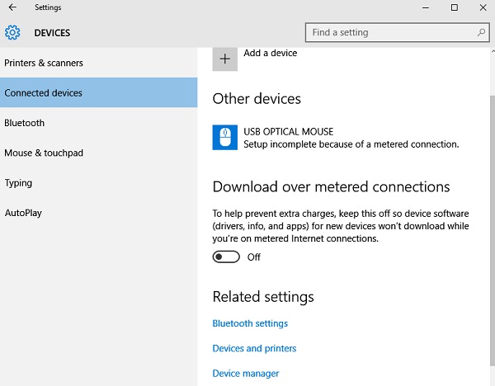Open Devices and printers link
Screen dimensions: 495x386
[254, 349]
